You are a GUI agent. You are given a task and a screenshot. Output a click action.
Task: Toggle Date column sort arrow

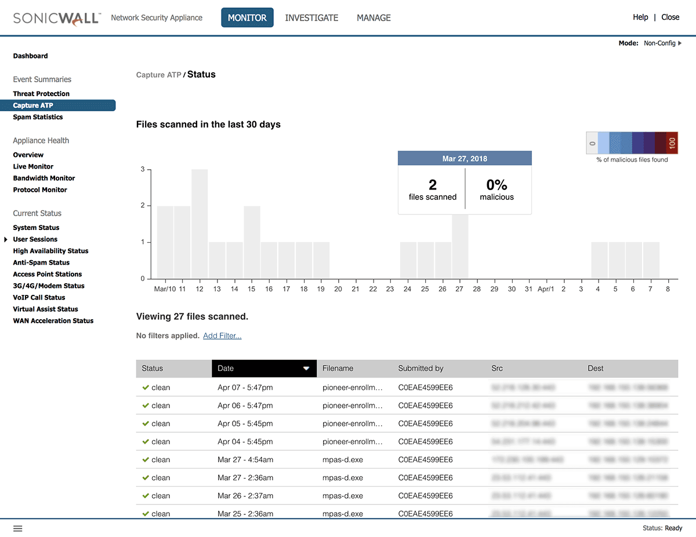click(306, 368)
